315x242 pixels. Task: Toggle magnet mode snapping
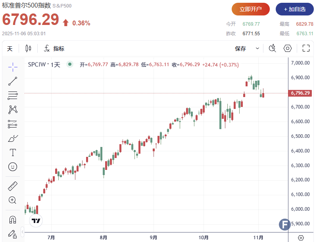(13, 219)
